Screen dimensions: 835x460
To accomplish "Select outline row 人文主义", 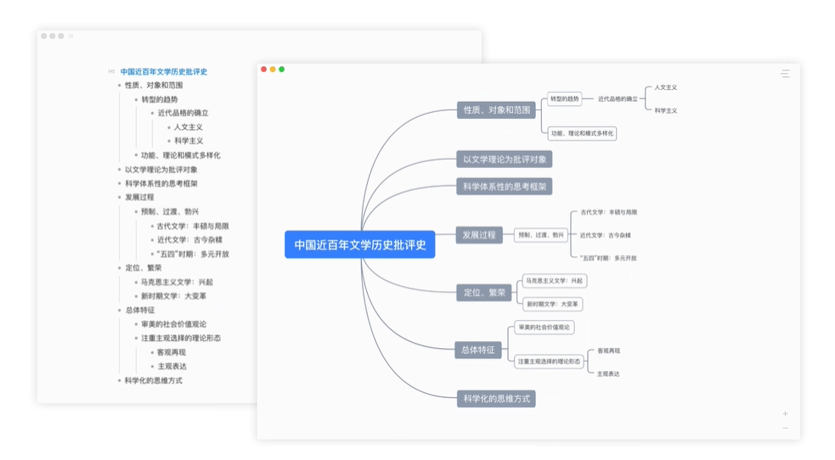I will (x=189, y=127).
